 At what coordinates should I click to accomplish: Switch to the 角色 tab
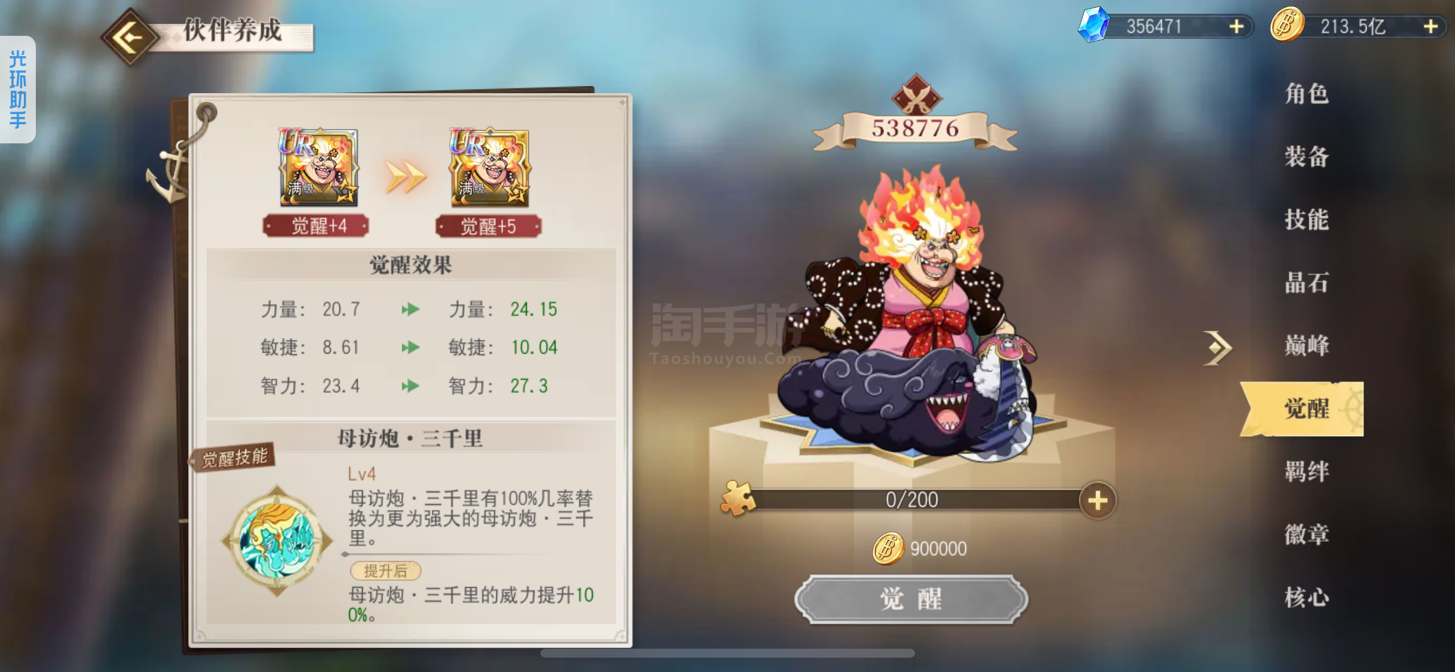pyautogui.click(x=1306, y=94)
